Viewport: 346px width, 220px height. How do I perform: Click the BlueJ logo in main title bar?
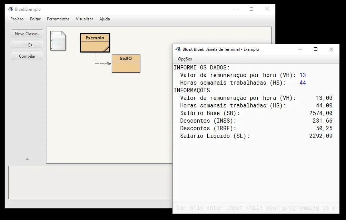click(10, 9)
